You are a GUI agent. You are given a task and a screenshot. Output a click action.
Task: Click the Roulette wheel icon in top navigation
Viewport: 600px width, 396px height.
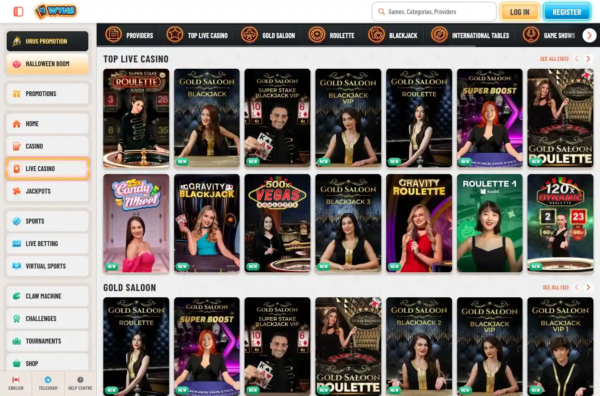pyautogui.click(x=317, y=35)
